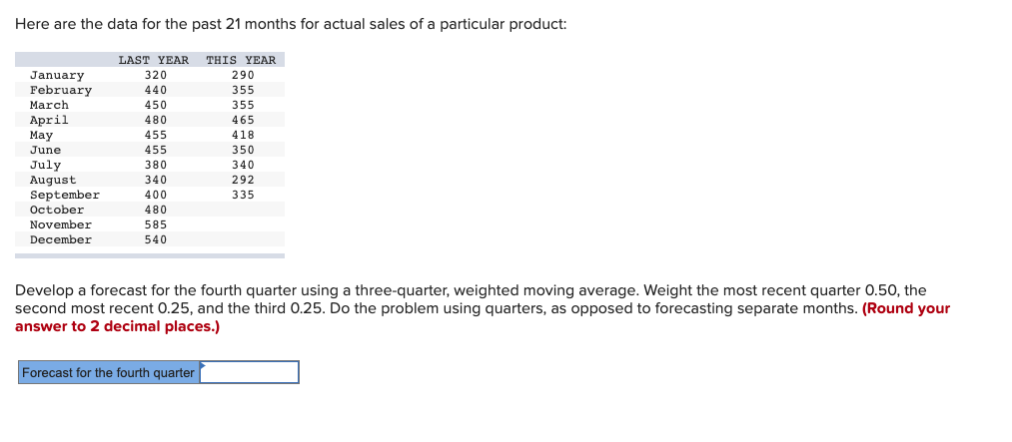The image size is (1012, 442).
Task: Select last year's November value 585
Action: click(155, 224)
